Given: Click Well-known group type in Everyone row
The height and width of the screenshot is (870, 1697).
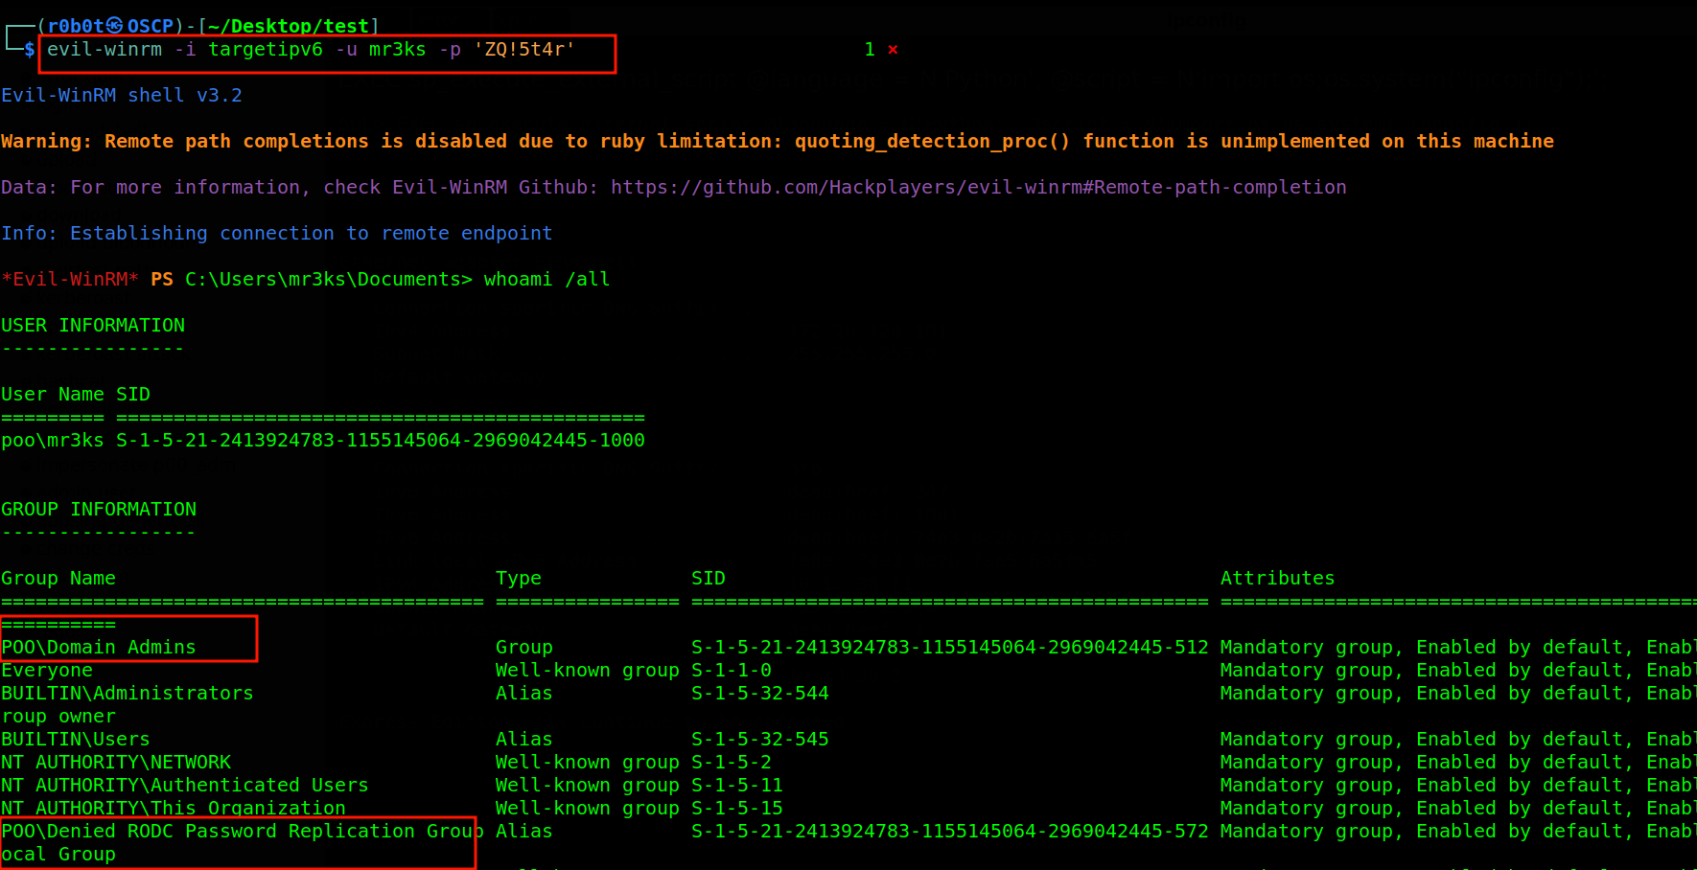Looking at the screenshot, I should click(x=588, y=671).
